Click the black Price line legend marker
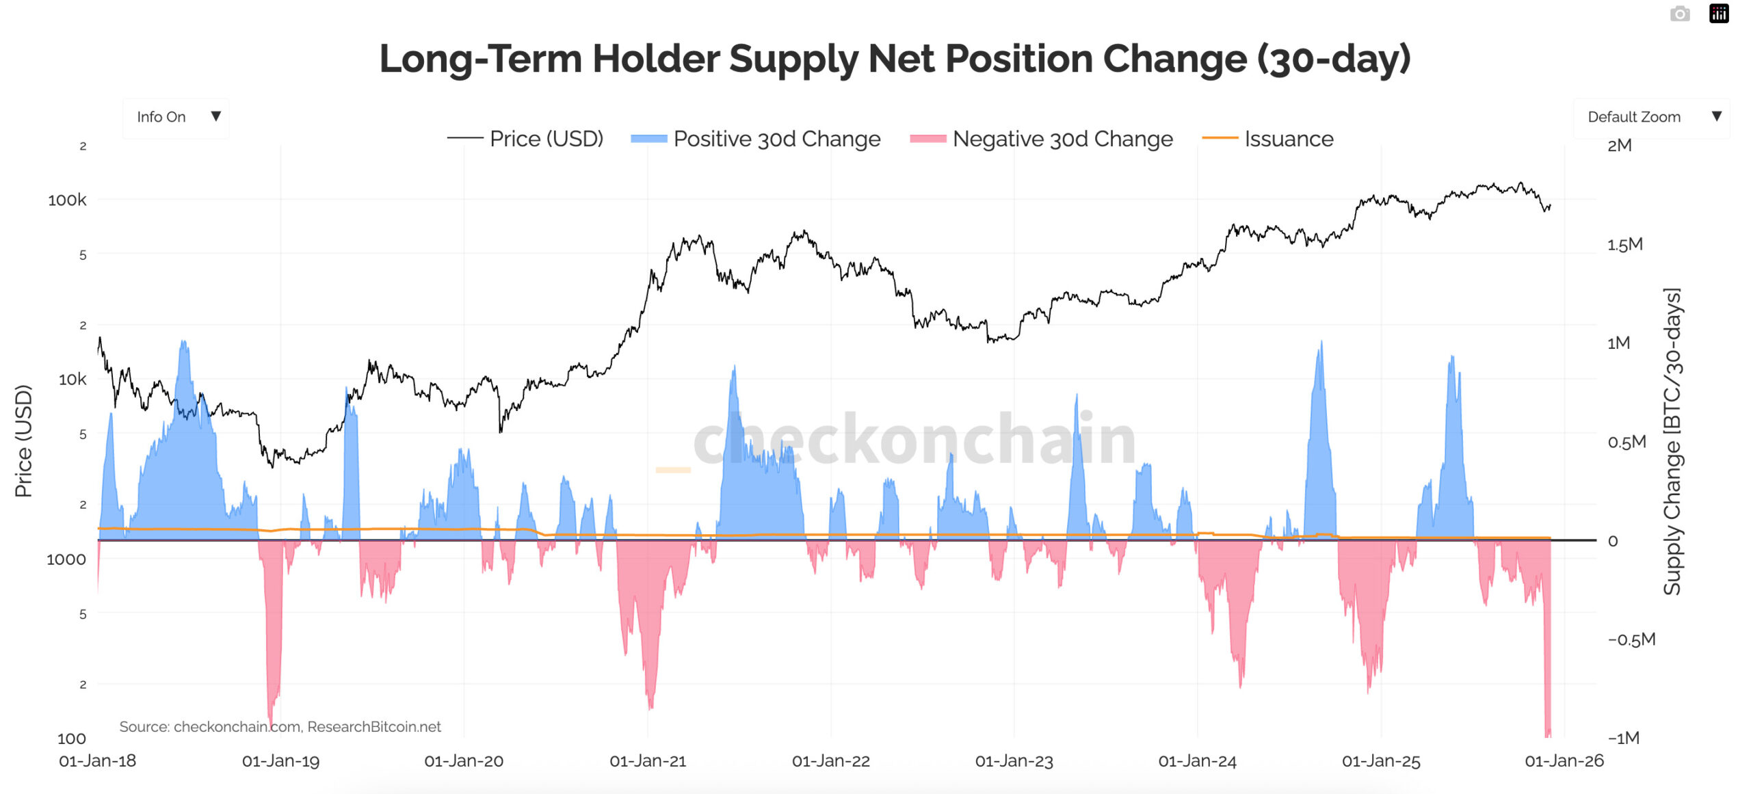Screen dimensions: 1751x794 point(465,138)
